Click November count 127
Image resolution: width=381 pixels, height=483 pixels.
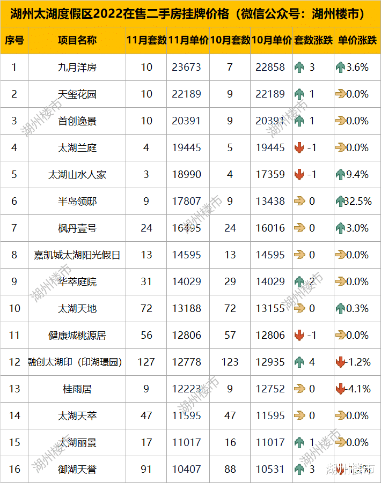[x=146, y=362]
